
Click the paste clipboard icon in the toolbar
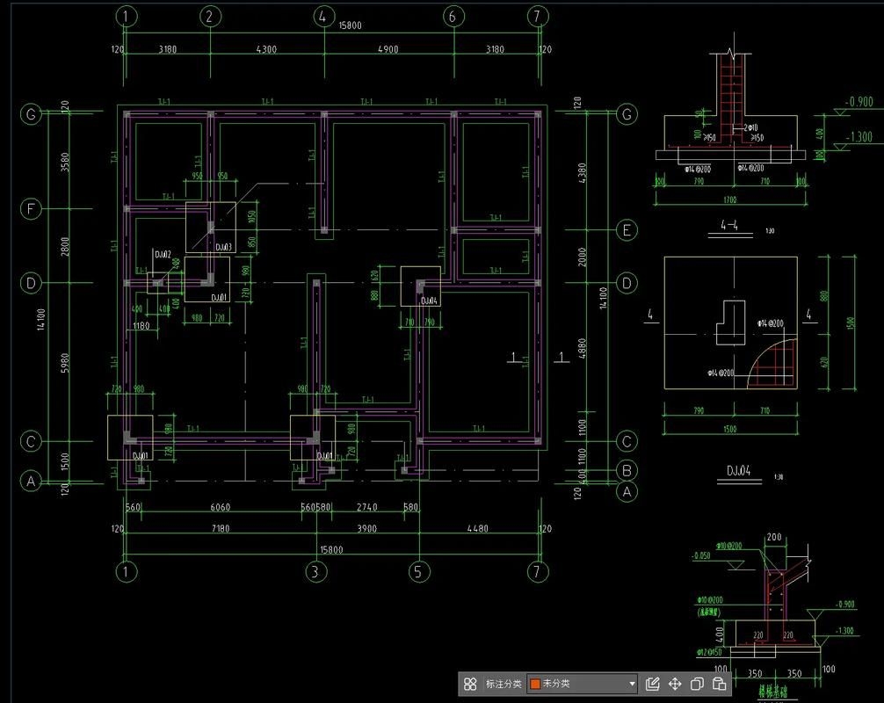(x=719, y=684)
